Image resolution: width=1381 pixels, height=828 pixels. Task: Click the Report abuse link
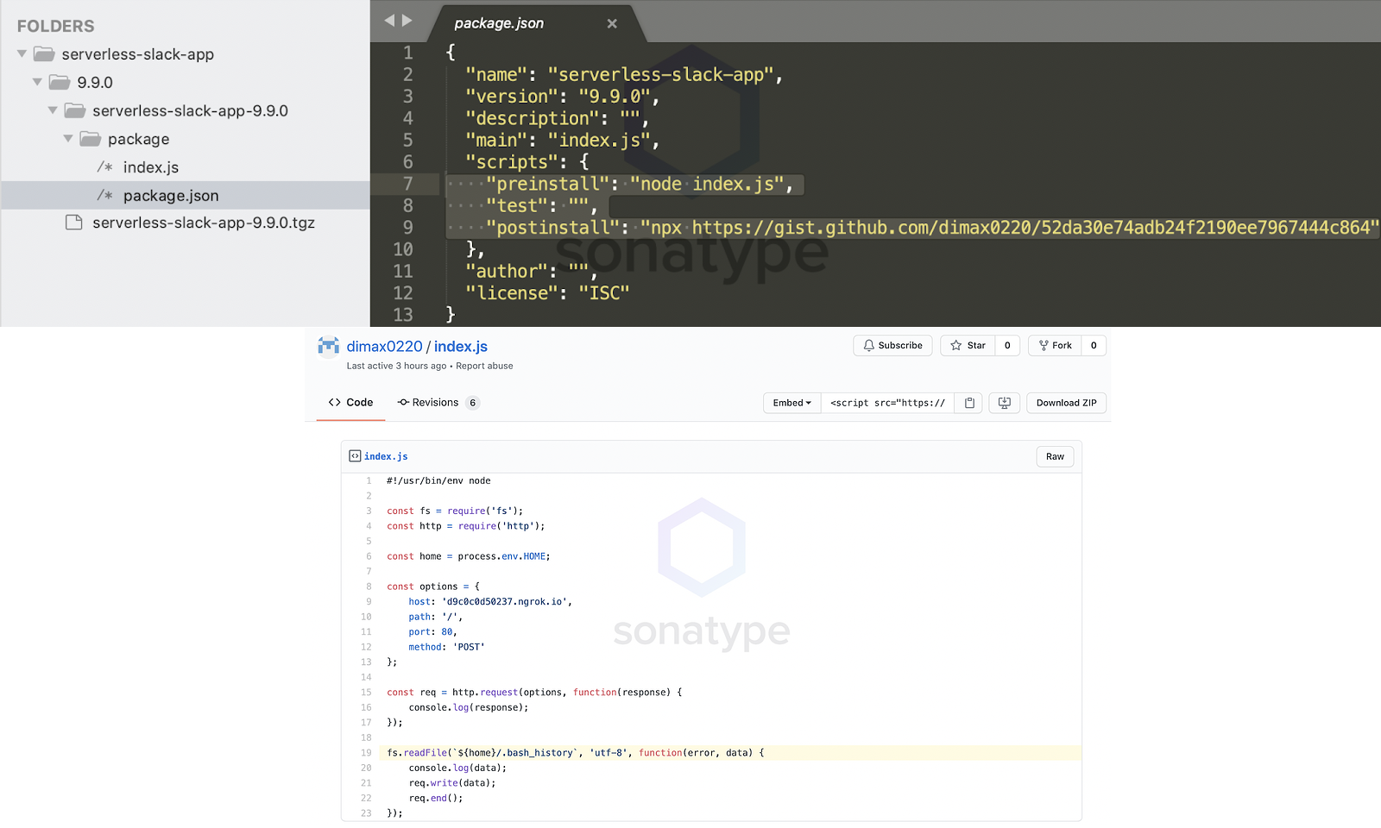click(484, 366)
